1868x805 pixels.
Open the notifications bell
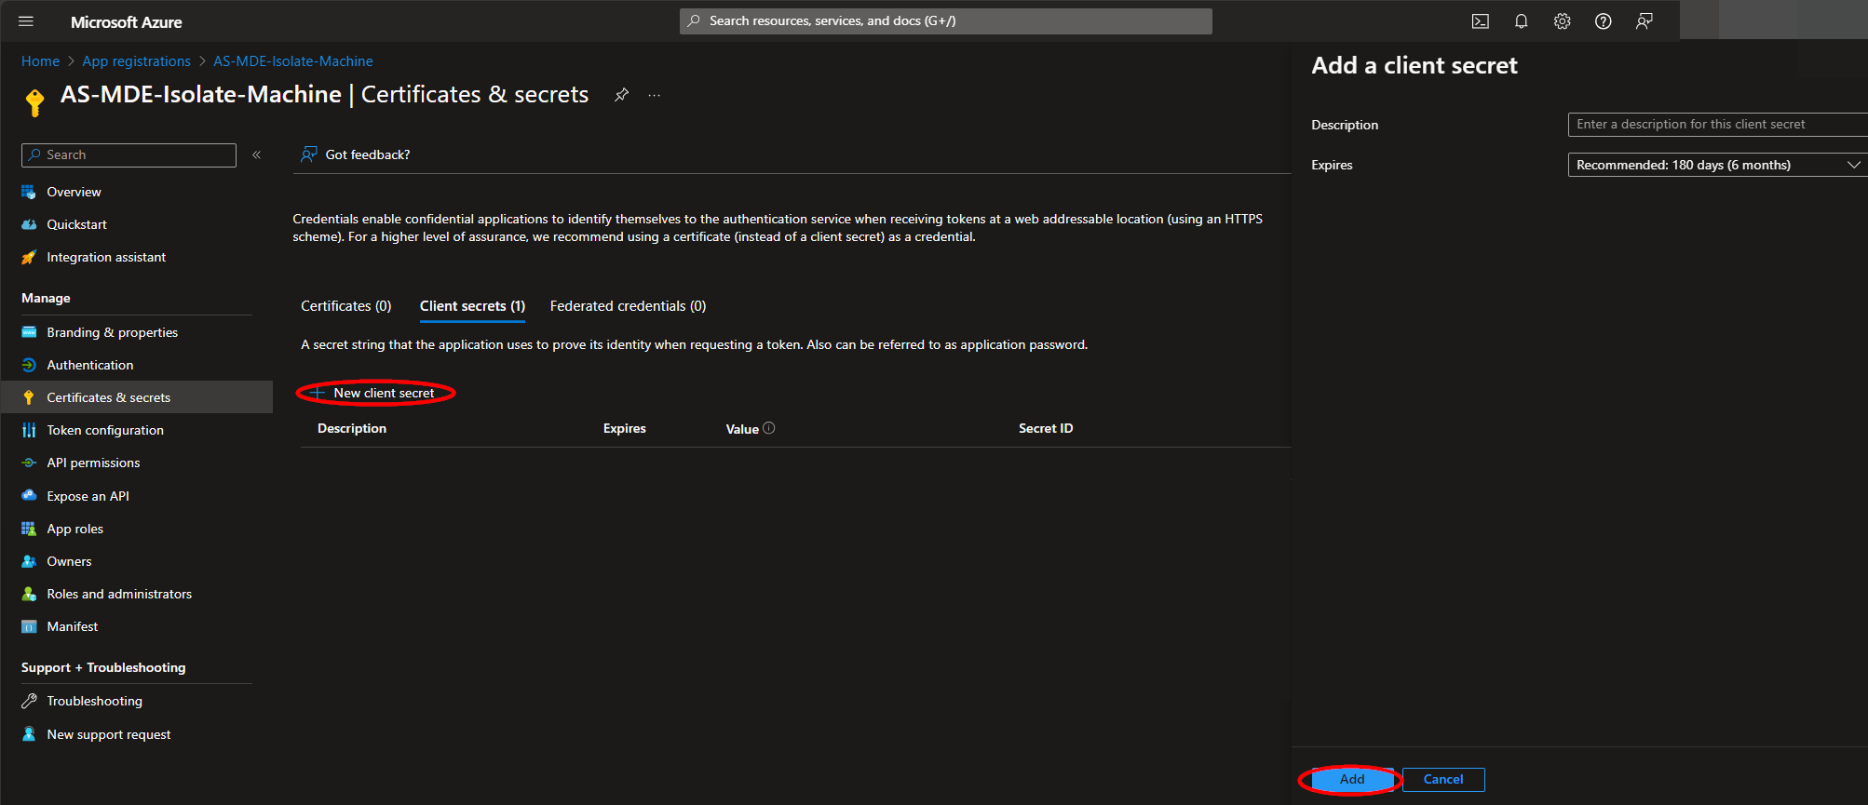coord(1521,21)
